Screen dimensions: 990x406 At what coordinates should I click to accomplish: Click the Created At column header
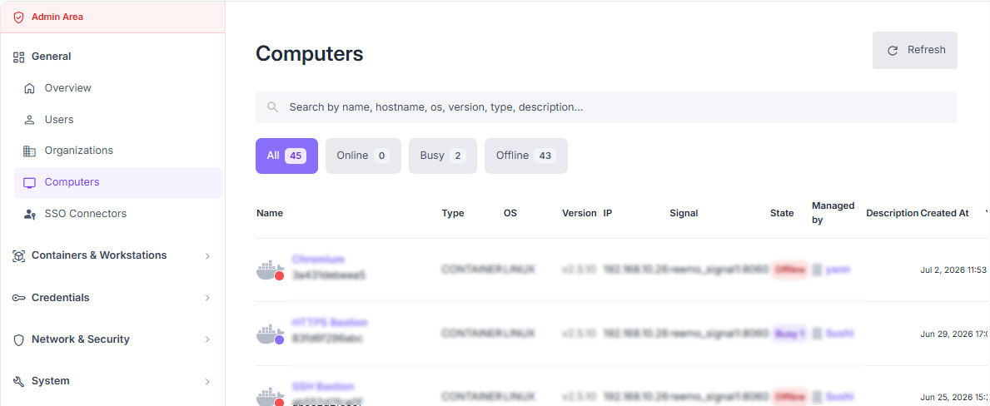coord(944,213)
